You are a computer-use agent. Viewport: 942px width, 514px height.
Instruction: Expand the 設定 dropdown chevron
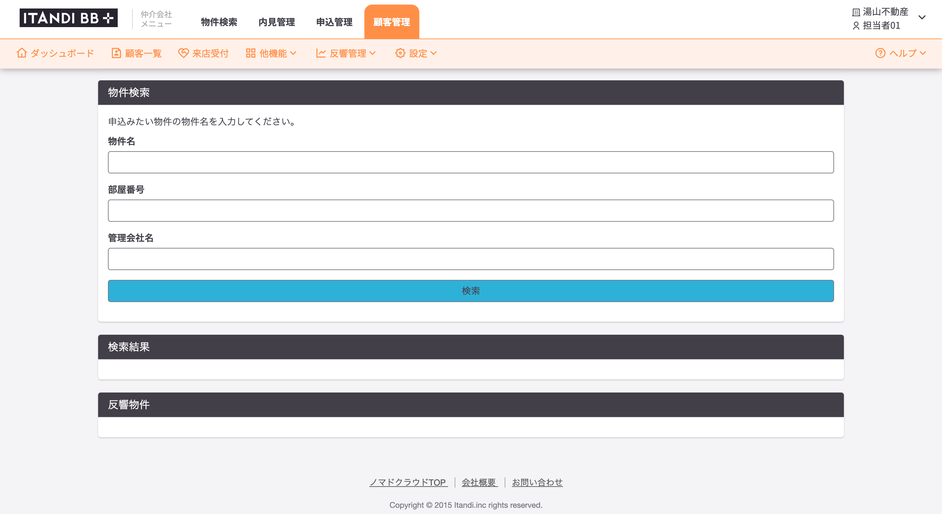(433, 53)
